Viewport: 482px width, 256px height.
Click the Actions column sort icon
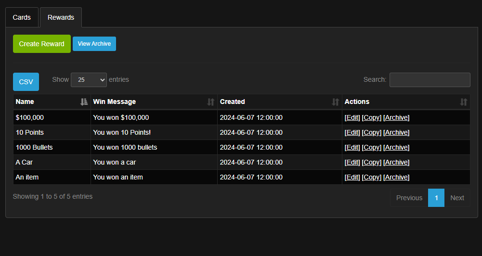point(463,102)
